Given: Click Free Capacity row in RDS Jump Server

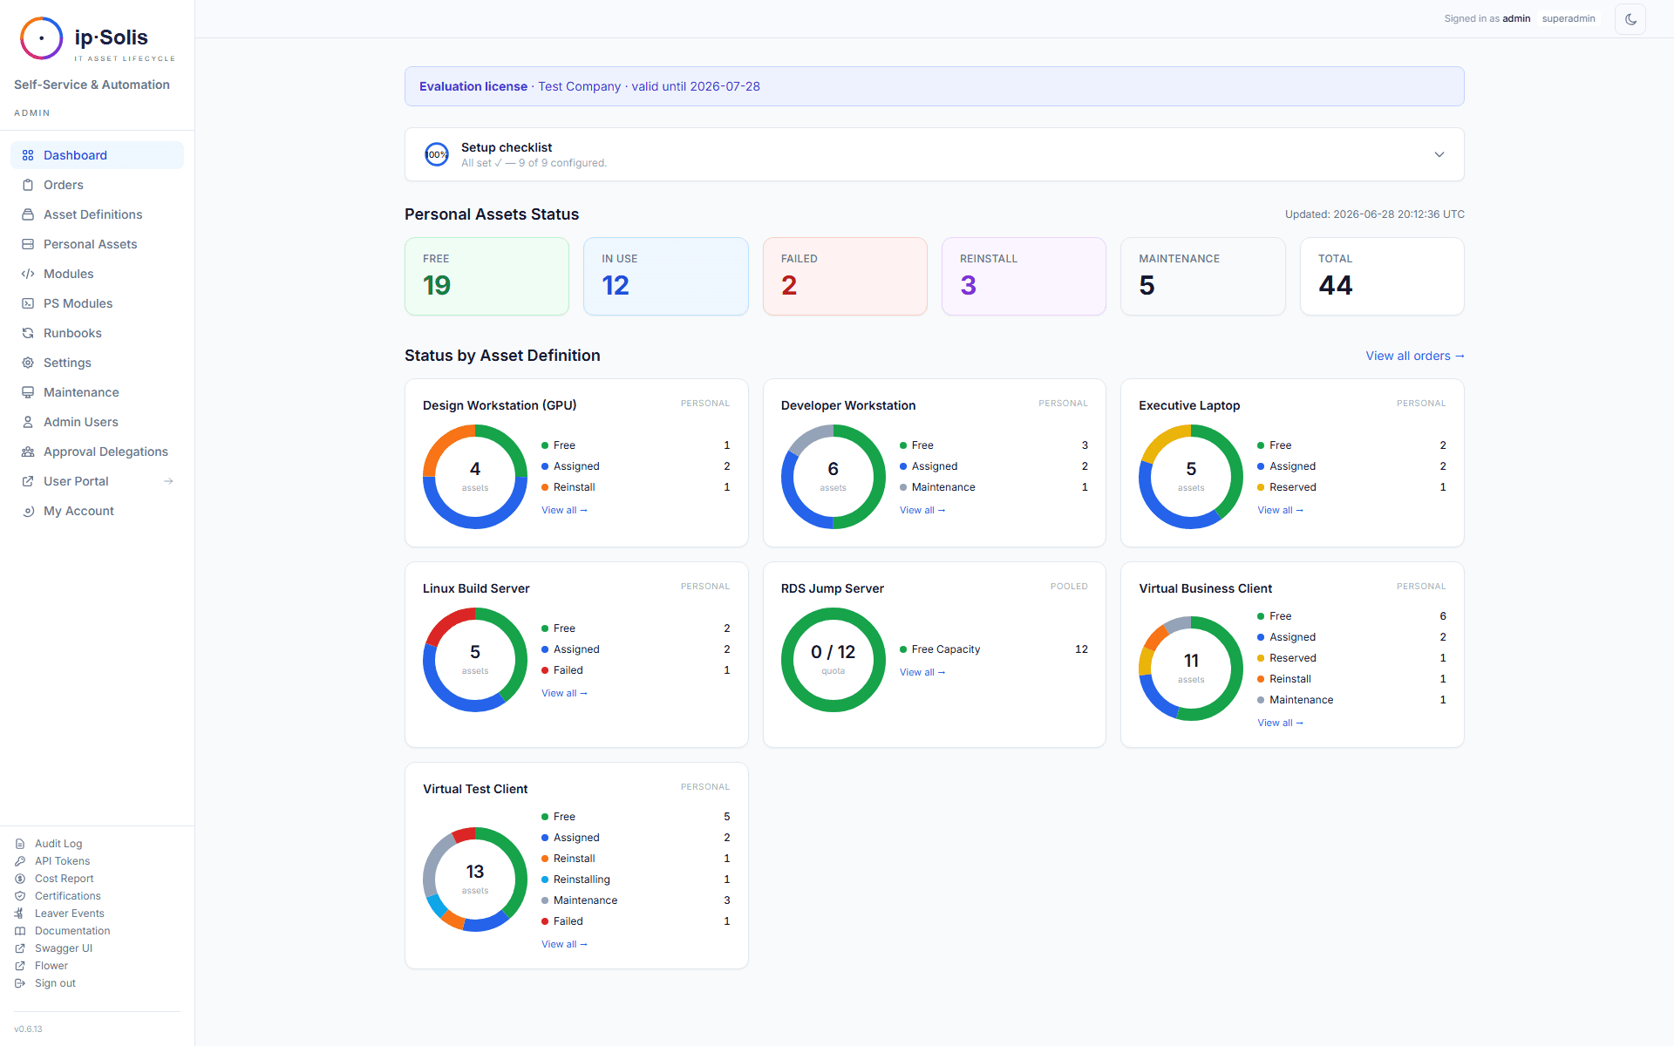Looking at the screenshot, I should (994, 649).
